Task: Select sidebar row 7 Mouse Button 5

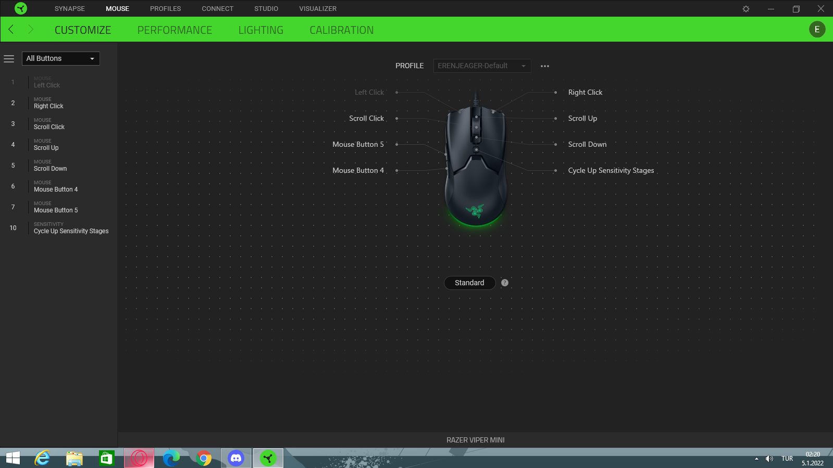Action: tap(58, 207)
